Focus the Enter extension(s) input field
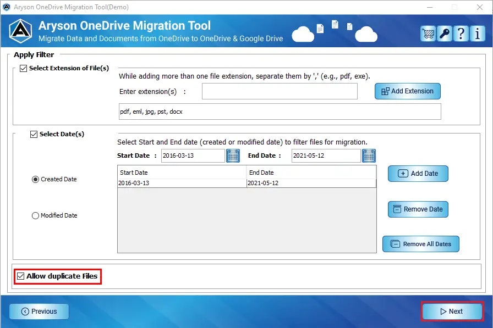 click(280, 91)
